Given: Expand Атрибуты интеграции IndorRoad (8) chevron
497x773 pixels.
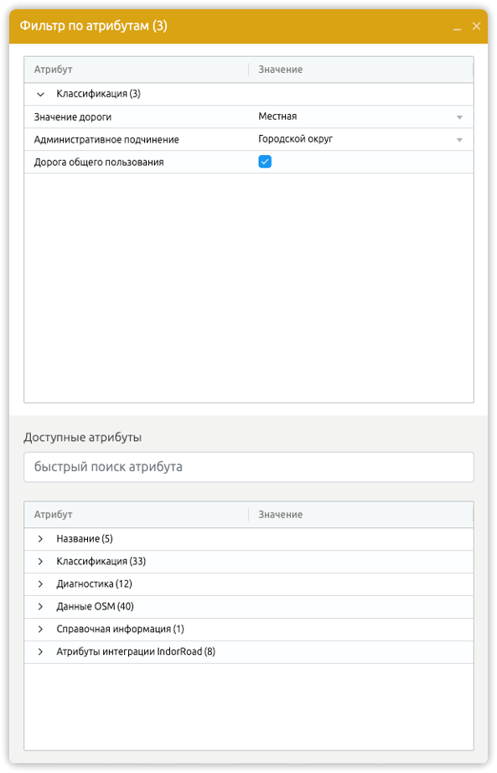Looking at the screenshot, I should (41, 651).
